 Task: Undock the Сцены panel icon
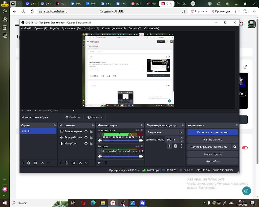[55, 125]
